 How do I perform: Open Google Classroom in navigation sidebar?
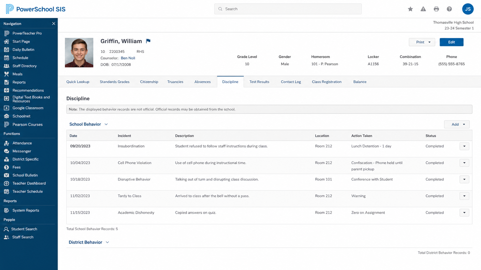[x=28, y=108]
